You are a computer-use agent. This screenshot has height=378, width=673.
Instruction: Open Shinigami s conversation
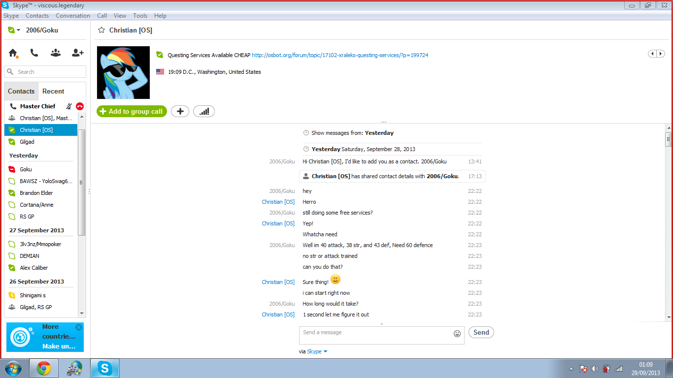tap(41, 295)
